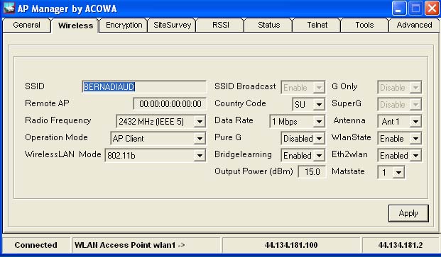
Task: Click the Apply button
Action: [408, 213]
